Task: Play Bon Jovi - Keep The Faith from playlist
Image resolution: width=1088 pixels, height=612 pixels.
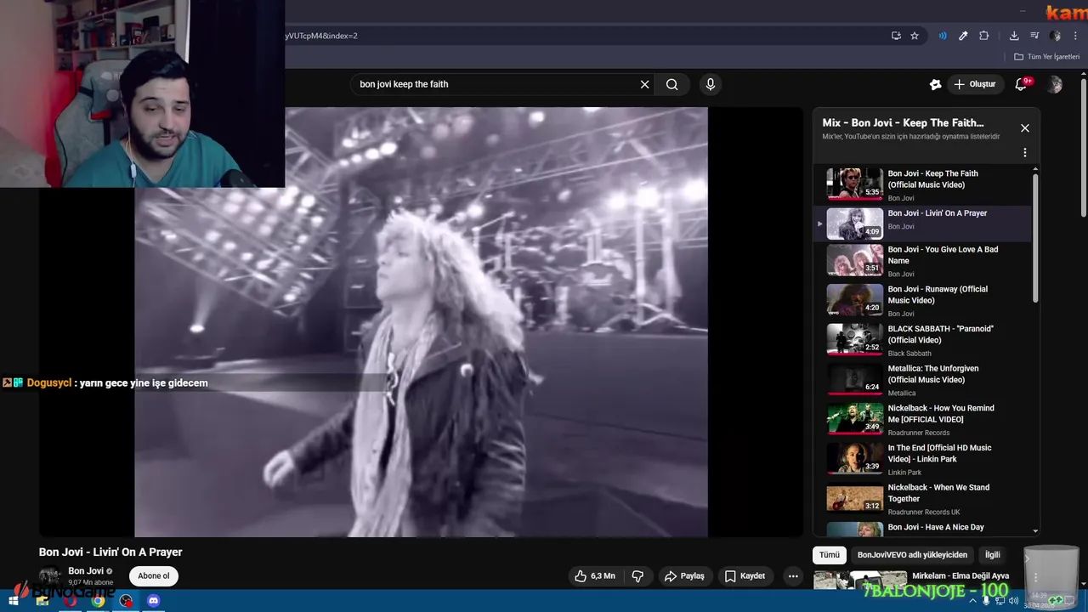Action: coord(922,184)
